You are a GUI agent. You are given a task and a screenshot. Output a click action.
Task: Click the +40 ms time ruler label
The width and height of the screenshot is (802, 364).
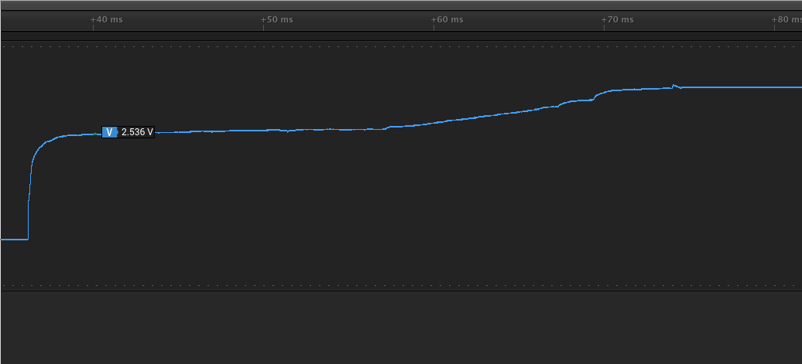pyautogui.click(x=106, y=19)
